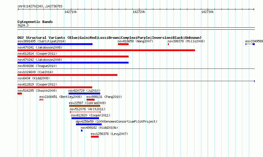Screen dimensions: 263x157
Task: Click the esv3891495 (Suktitipat2014) label
Action: pyautogui.click(x=42, y=41)
